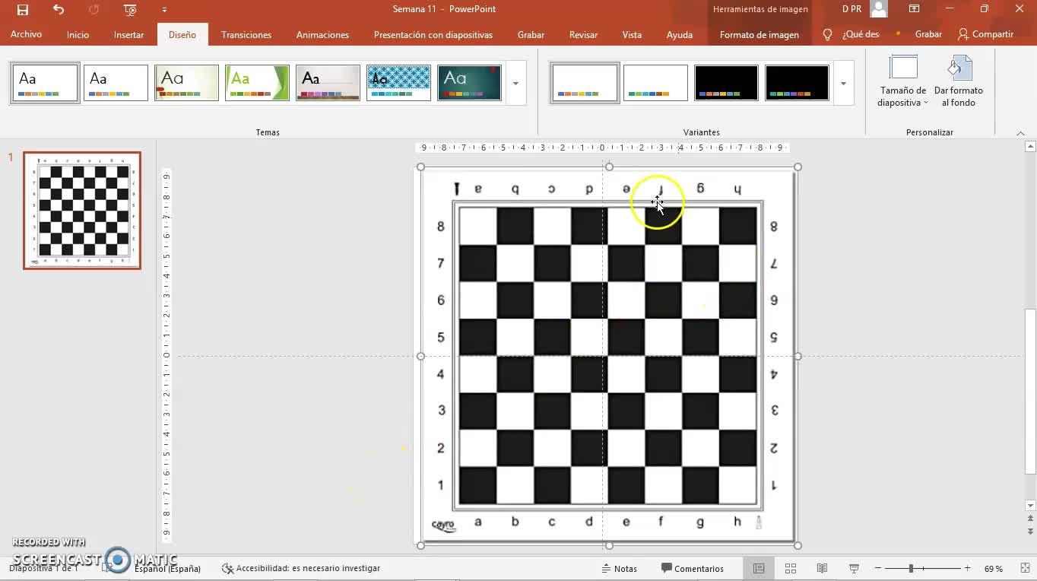Save the presentation with the floppy disk icon

[23, 10]
